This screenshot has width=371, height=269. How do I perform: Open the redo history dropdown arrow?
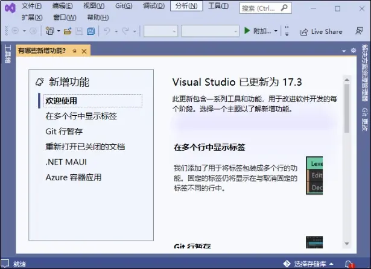pyautogui.click(x=135, y=31)
